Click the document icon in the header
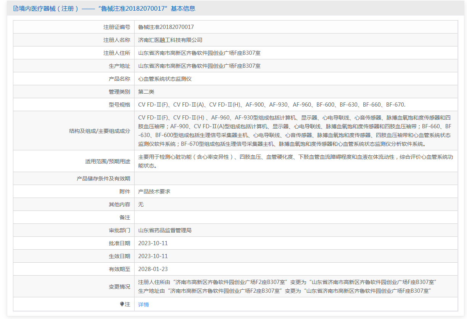467x319 pixels. pyautogui.click(x=16, y=8)
